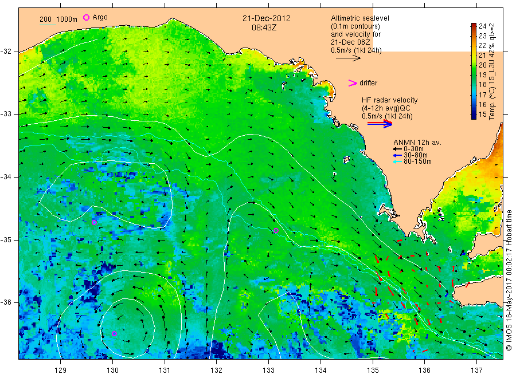Viewport: 516px width, 378px height.
Task: Click the blue 30-80m ANMN arrow symbol
Action: click(397, 155)
